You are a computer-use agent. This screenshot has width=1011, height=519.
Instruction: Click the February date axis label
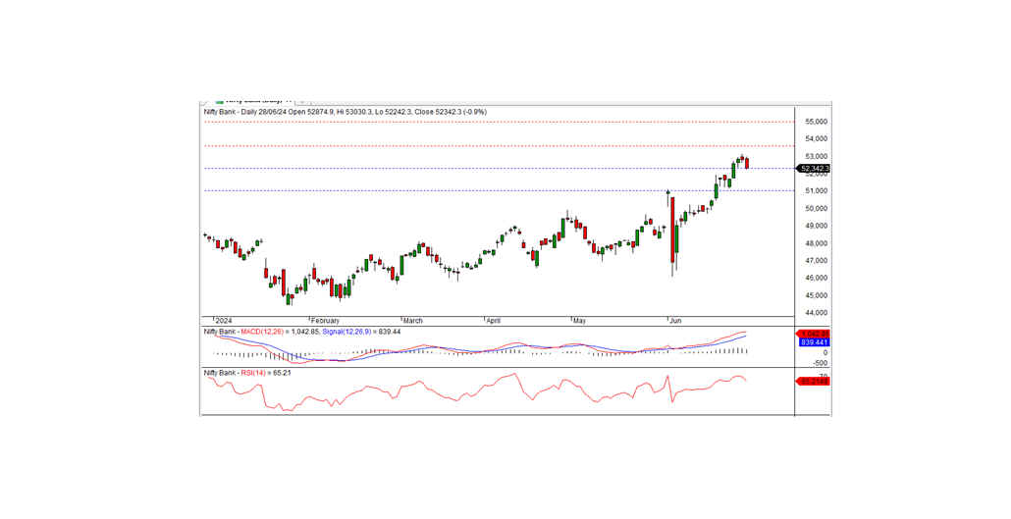tap(325, 321)
